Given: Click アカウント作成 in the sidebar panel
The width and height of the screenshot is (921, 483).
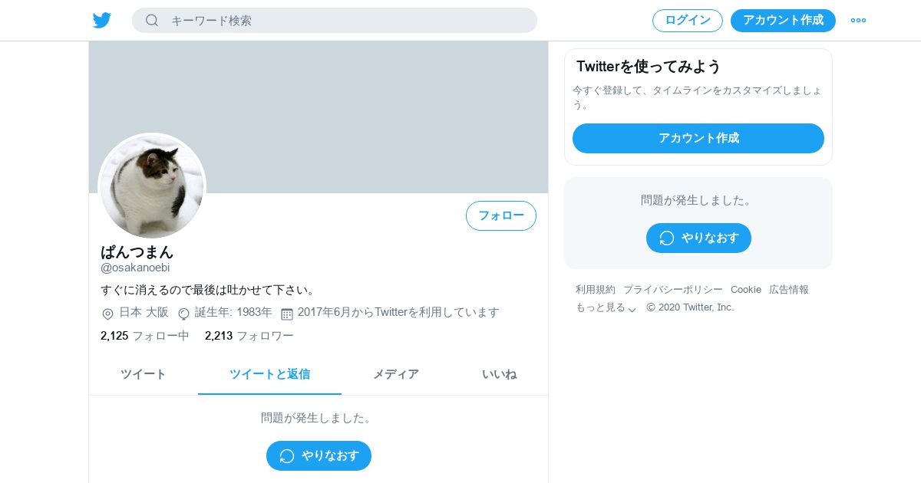Looking at the screenshot, I should (x=698, y=138).
